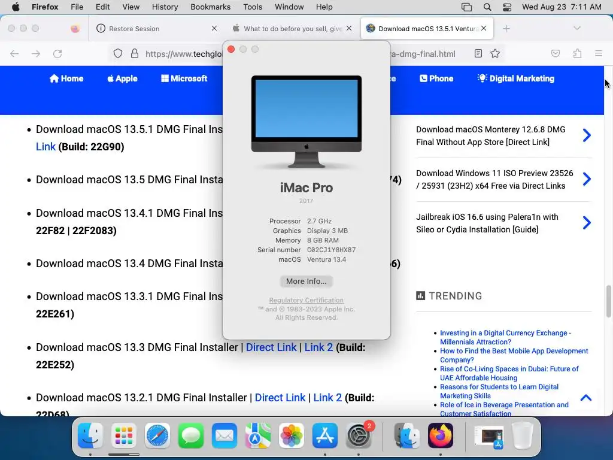Image resolution: width=613 pixels, height=460 pixels.
Task: Launch Safari from the Dock
Action: 157,435
